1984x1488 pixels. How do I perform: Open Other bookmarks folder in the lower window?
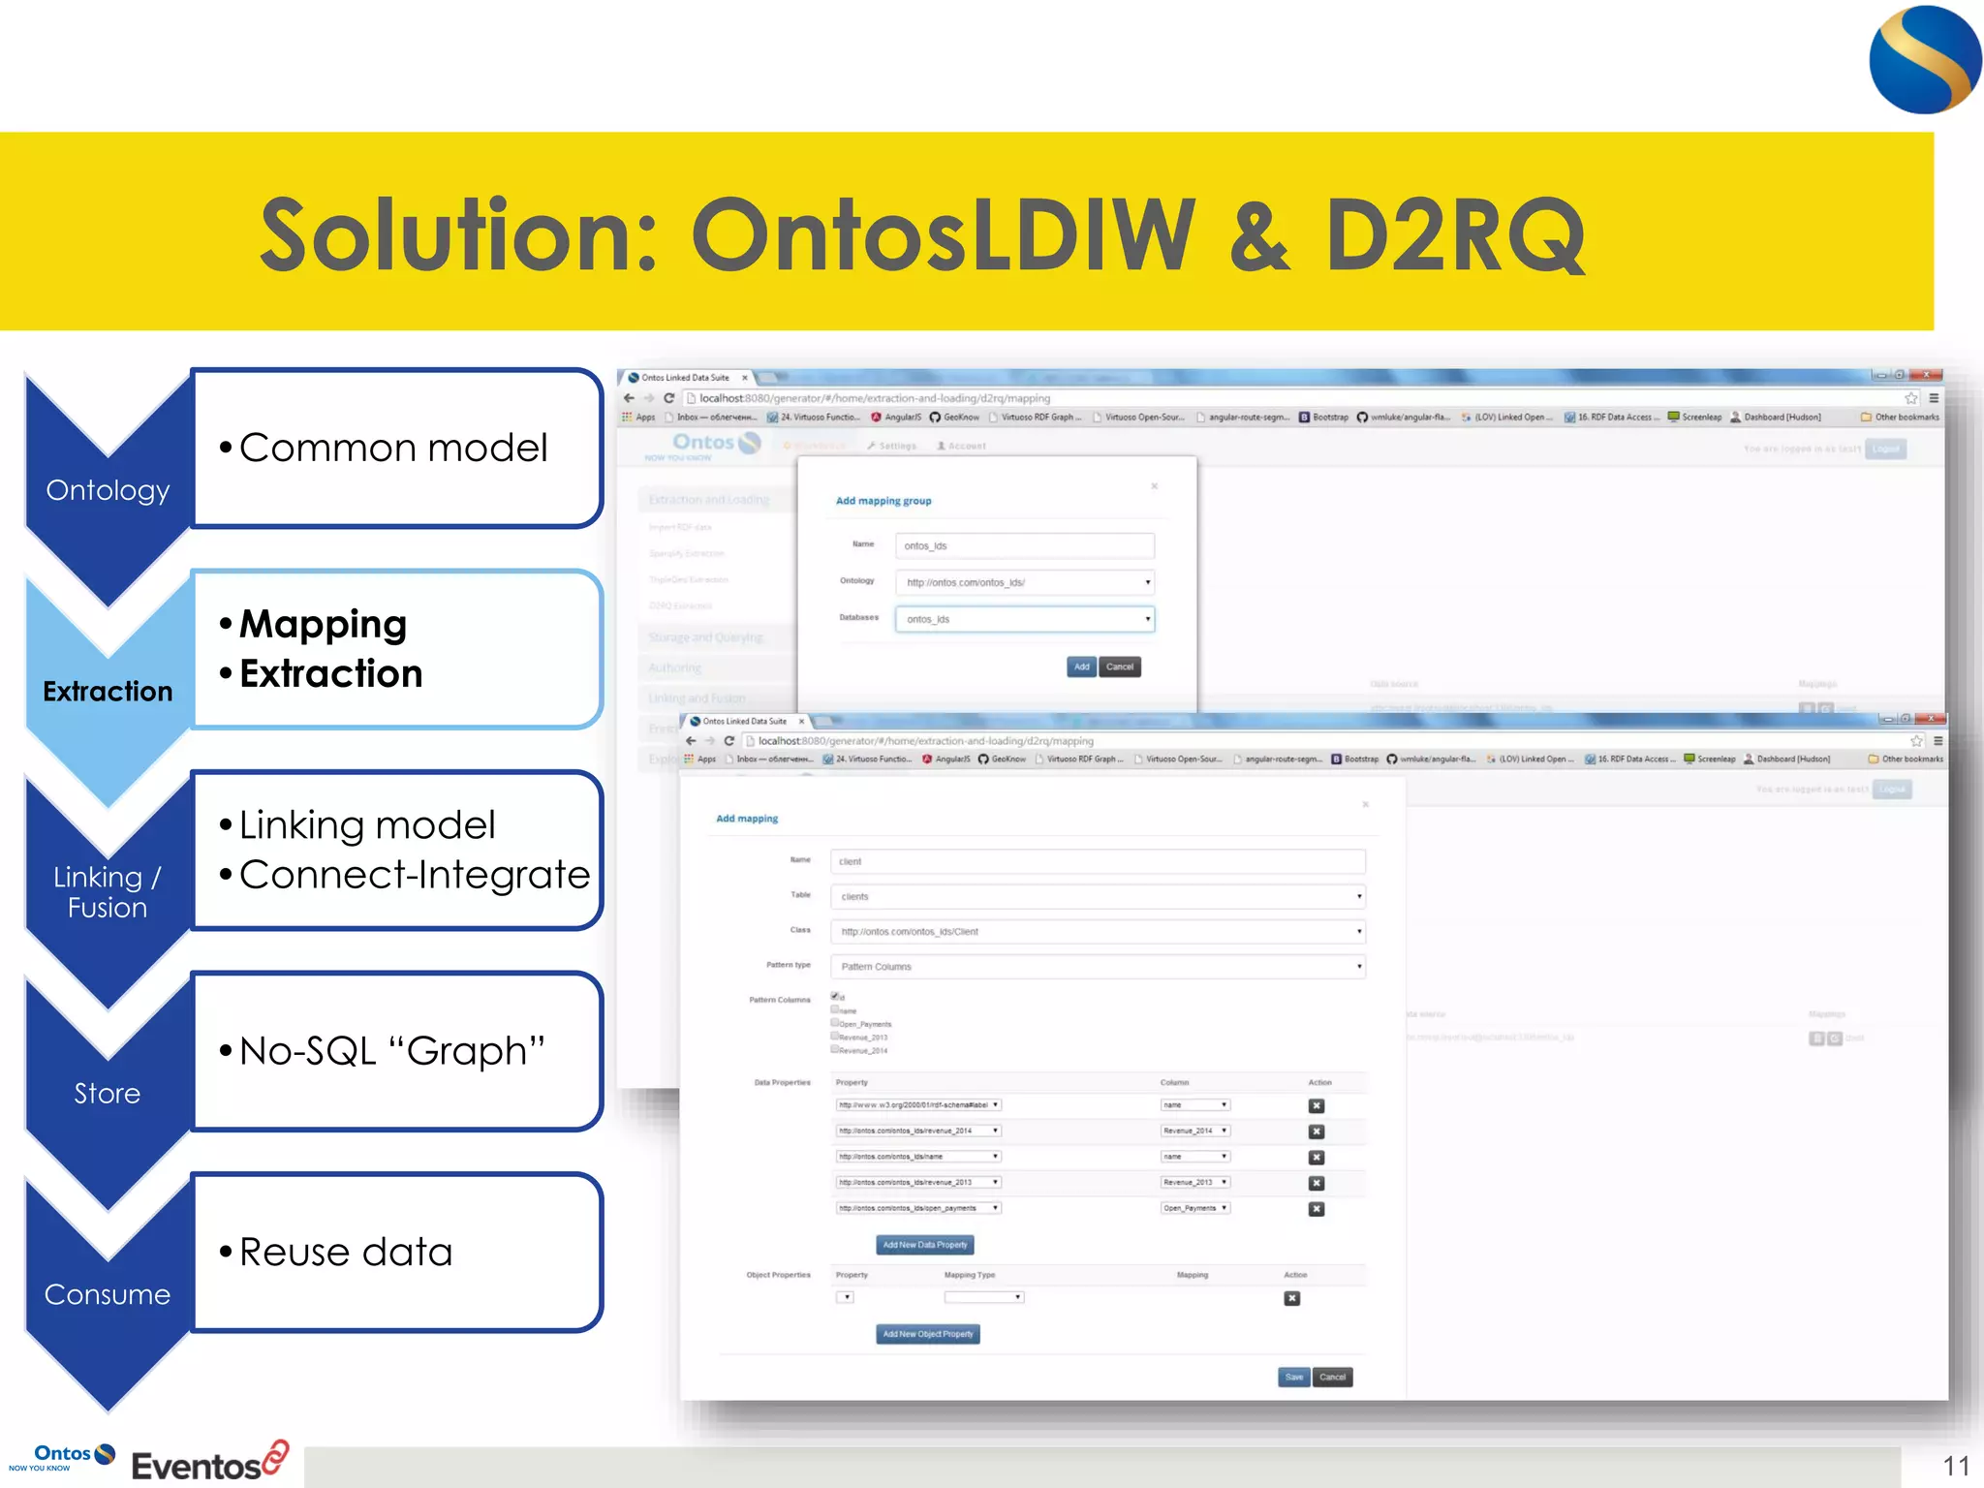pos(1906,759)
